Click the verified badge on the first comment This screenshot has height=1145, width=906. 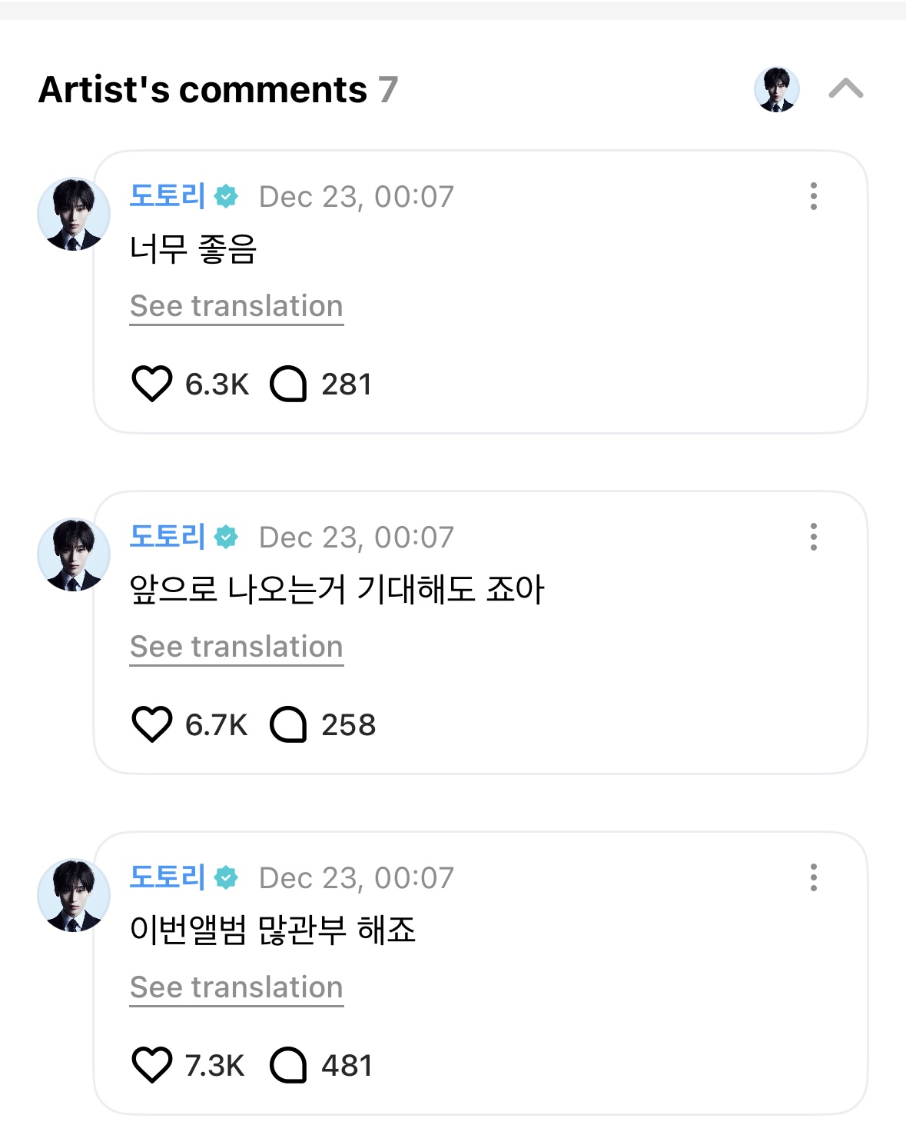226,197
